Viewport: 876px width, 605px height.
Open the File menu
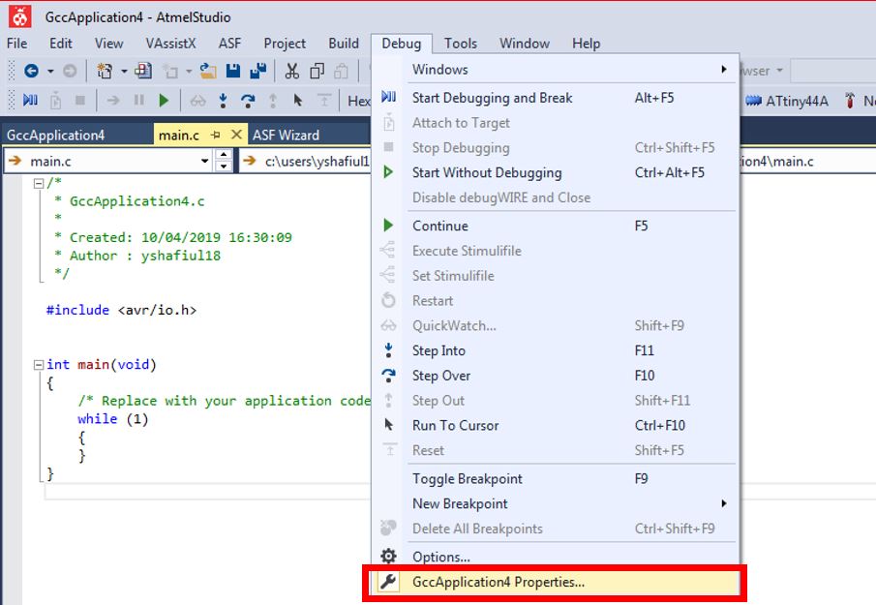tap(16, 43)
